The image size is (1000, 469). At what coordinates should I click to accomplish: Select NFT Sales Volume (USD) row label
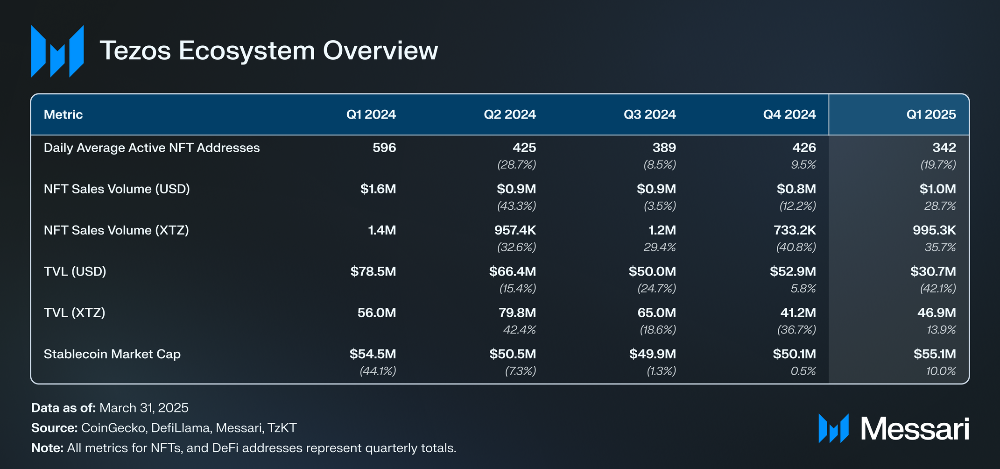(117, 189)
